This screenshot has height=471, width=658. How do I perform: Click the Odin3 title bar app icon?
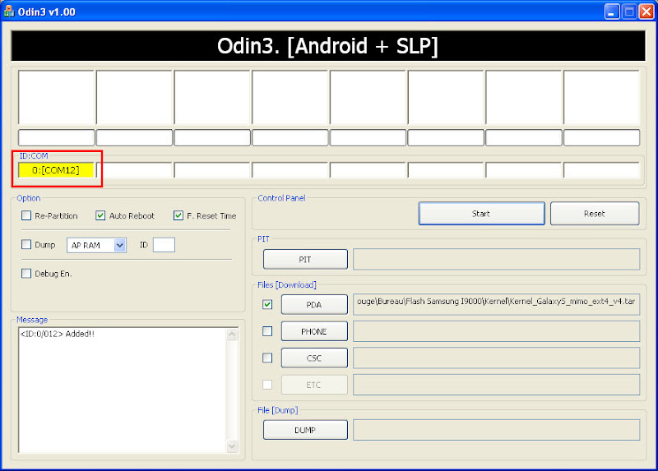[x=9, y=12]
